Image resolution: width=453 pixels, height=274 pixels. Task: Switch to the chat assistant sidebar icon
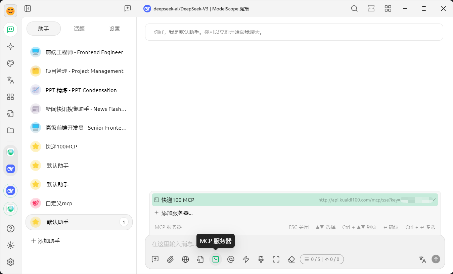click(10, 30)
